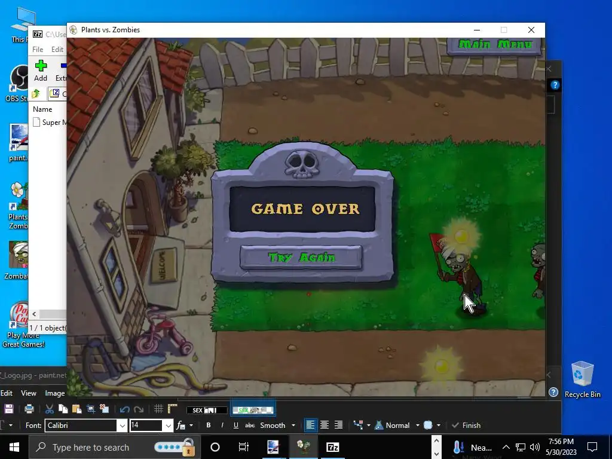
Task: Toggle Strikethrough text formatting in paint.net
Action: tap(250, 425)
